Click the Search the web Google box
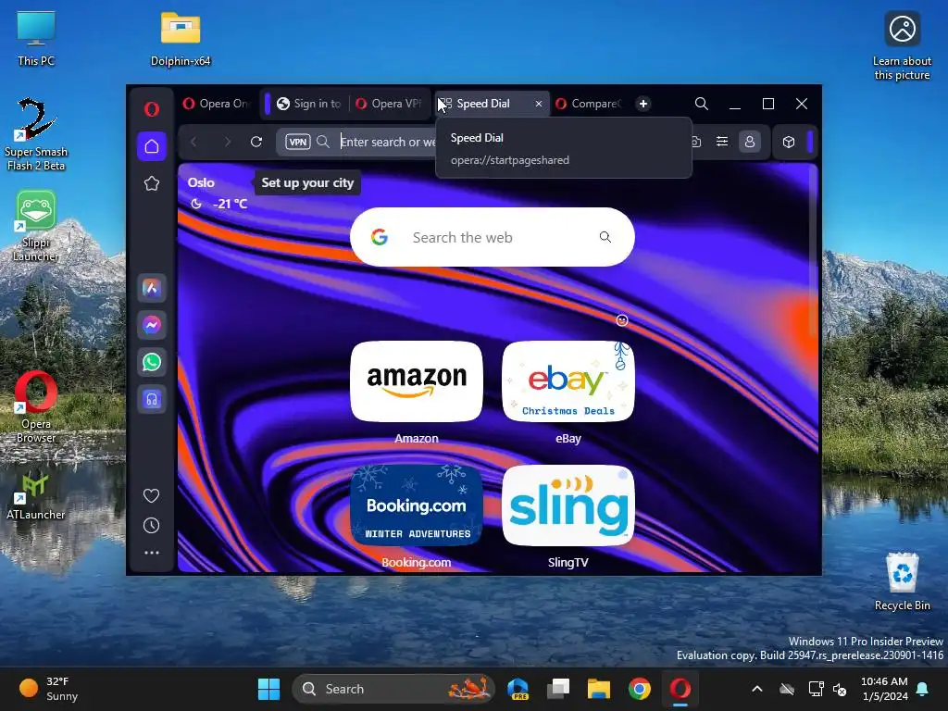This screenshot has height=711, width=948. (x=493, y=237)
